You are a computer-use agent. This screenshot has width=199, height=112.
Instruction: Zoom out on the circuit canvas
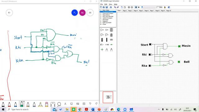(132, 7)
